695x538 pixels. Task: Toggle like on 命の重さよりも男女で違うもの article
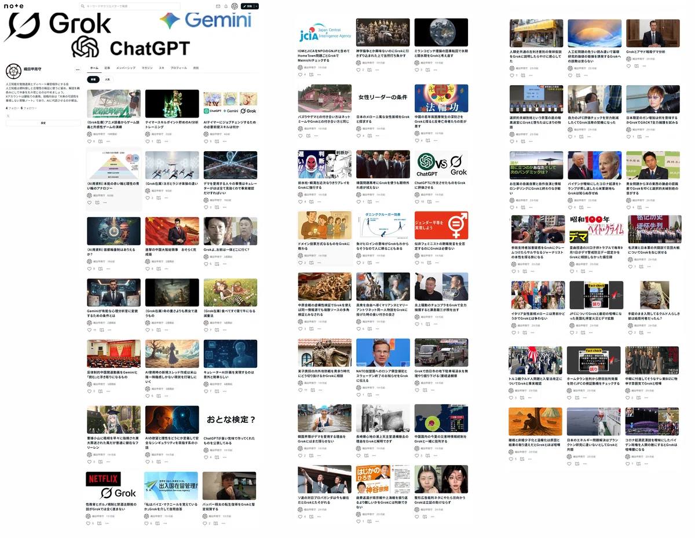(147, 330)
